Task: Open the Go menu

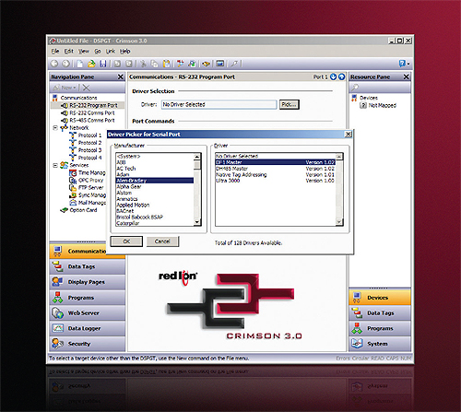Action: pyautogui.click(x=98, y=52)
